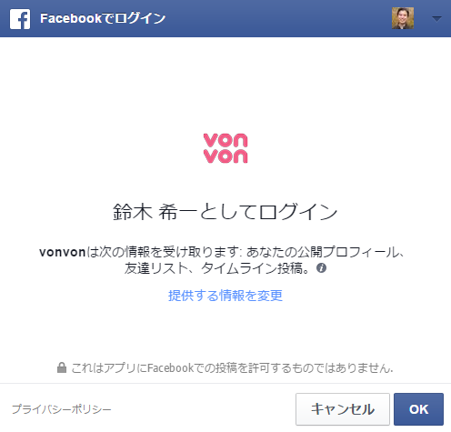Open the 提供する情報を変更 link

click(x=225, y=296)
